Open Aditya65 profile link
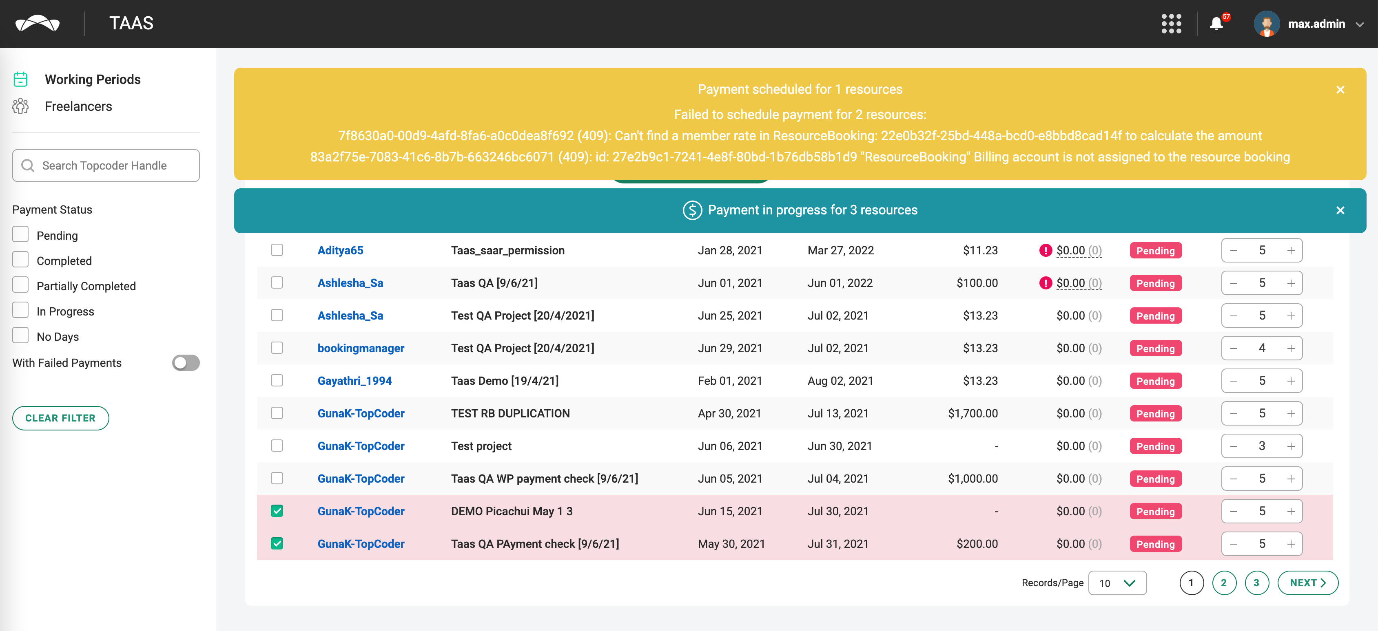This screenshot has height=631, width=1378. pyautogui.click(x=340, y=251)
